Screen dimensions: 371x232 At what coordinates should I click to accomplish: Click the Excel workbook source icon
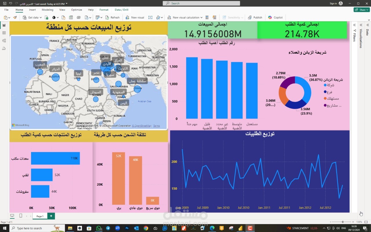click(47, 17)
